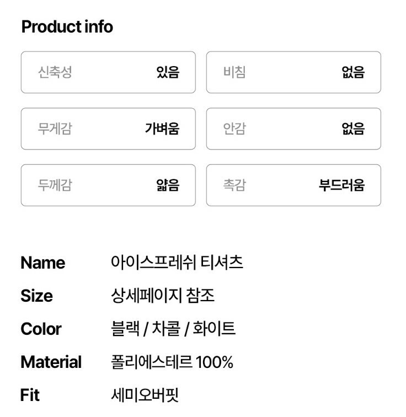Click the 부드러움 value text
406x417 pixels.
pyautogui.click(x=341, y=185)
